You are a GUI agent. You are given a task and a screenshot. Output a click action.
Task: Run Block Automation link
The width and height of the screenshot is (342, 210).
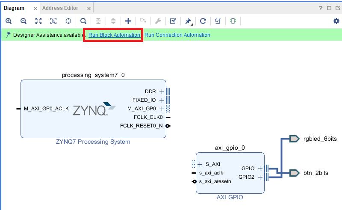point(114,35)
